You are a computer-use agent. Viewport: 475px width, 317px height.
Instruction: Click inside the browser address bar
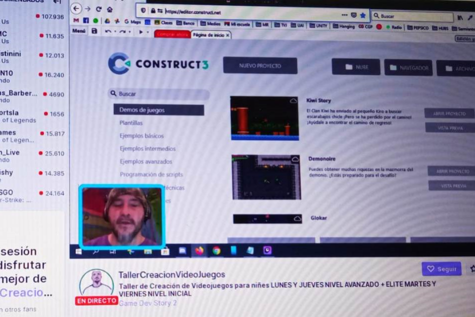click(x=225, y=9)
